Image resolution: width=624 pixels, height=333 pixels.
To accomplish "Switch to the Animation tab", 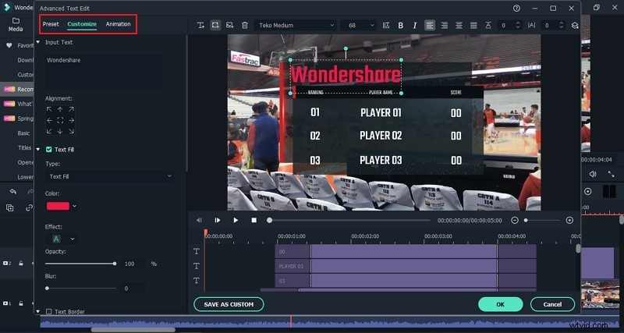I will tap(118, 24).
